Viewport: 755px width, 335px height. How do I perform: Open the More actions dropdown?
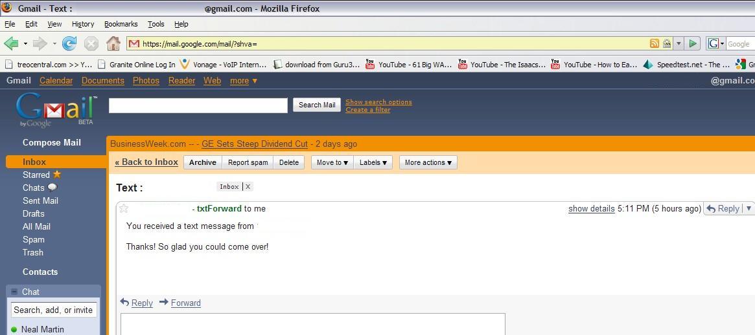pos(428,162)
